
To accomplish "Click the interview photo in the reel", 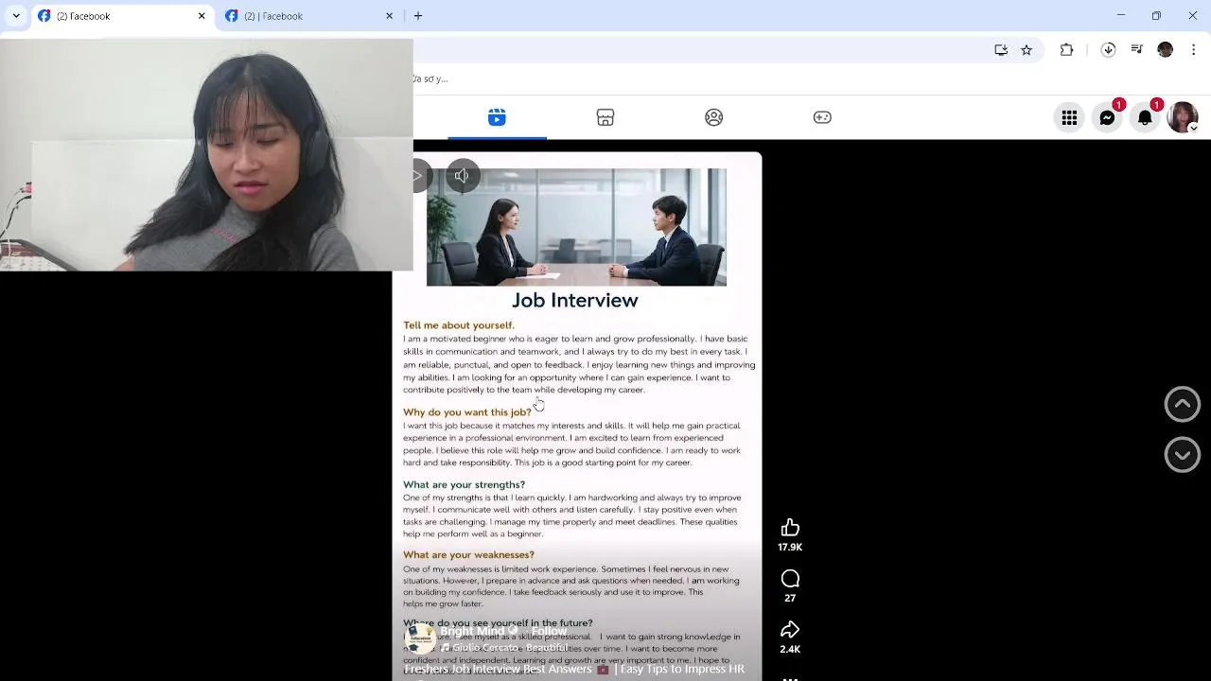I will (x=576, y=227).
